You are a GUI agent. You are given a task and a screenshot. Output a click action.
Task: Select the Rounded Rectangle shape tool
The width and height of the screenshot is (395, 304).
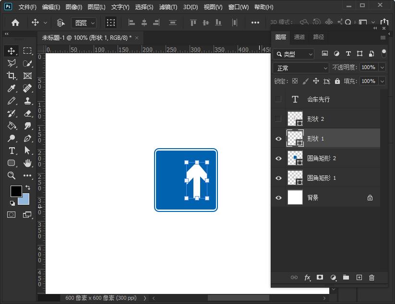12,163
